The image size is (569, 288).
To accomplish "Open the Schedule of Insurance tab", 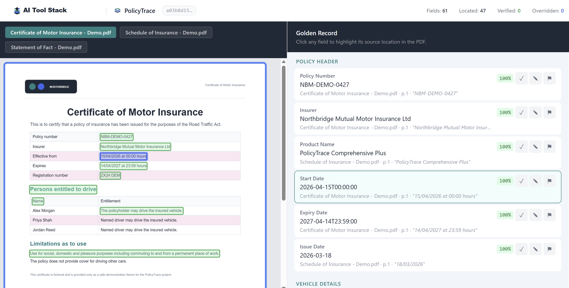I will (x=166, y=32).
